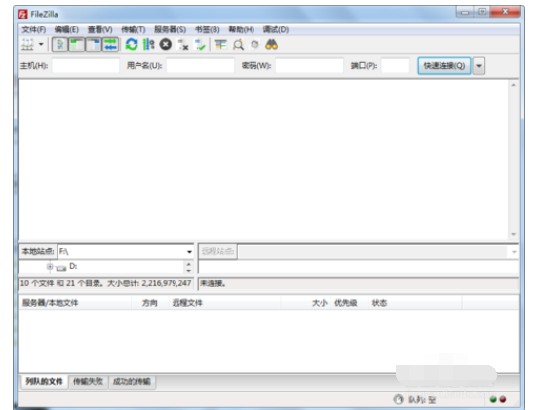
Task: Open the 帮助(H) menu
Action: [x=242, y=30]
